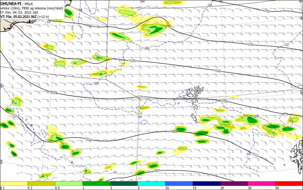Select the dark green 3–5 legend swatch
The width and height of the screenshot is (303, 190).
(x=124, y=183)
